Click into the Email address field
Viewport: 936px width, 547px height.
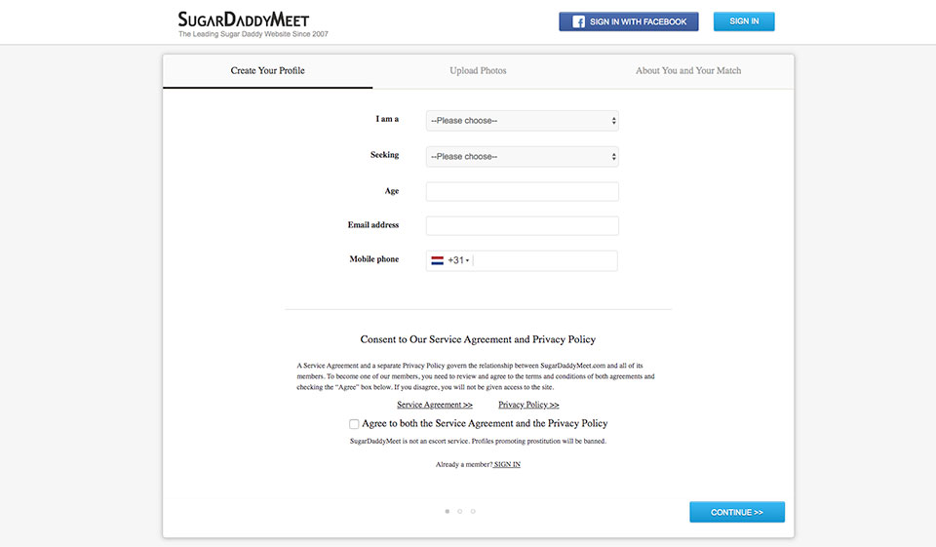point(522,225)
